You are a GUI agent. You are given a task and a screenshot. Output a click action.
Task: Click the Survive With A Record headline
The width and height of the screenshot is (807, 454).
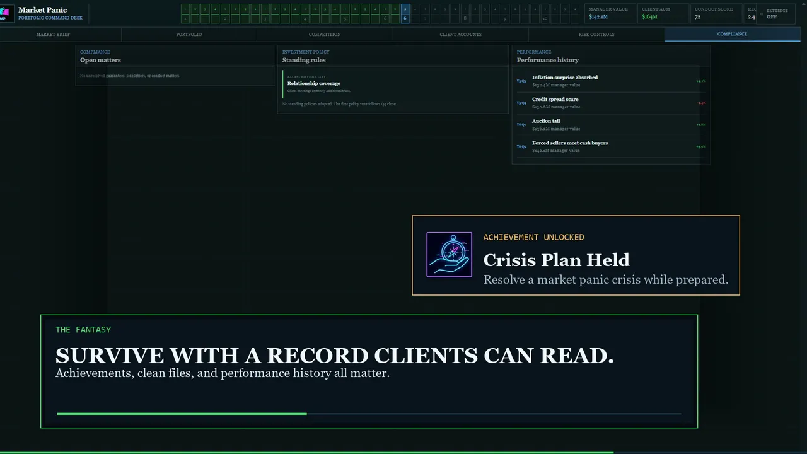[x=334, y=356]
